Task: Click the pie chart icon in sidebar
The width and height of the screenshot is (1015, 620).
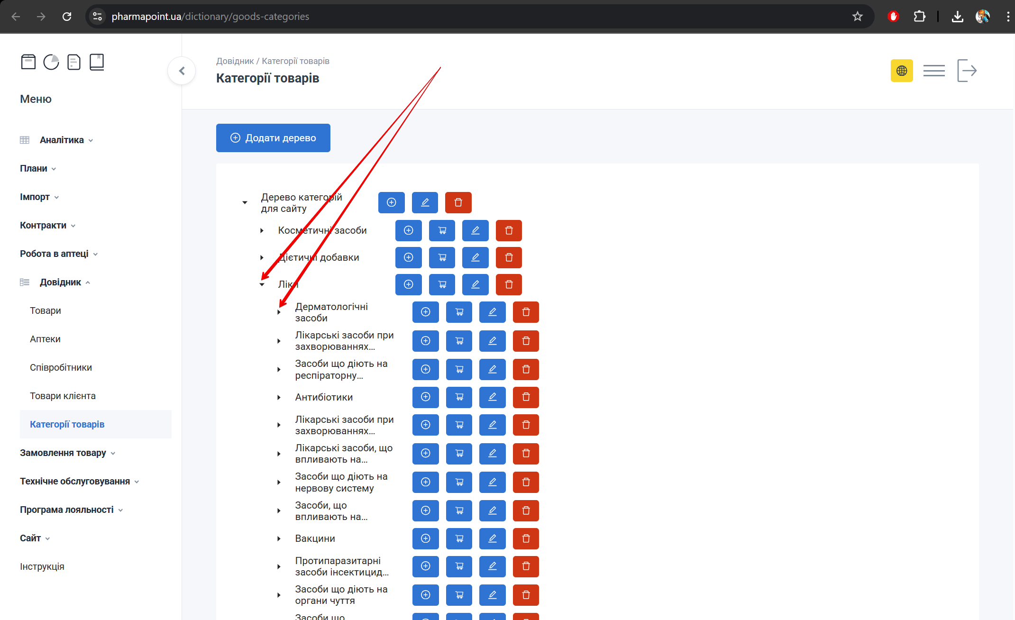Action: [x=51, y=62]
